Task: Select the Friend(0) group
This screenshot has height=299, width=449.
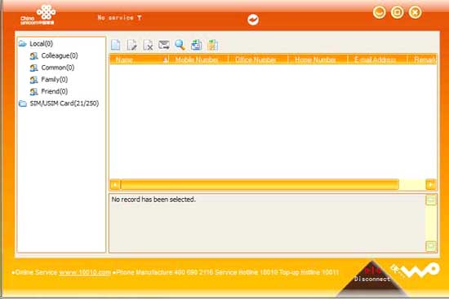Action: point(55,91)
